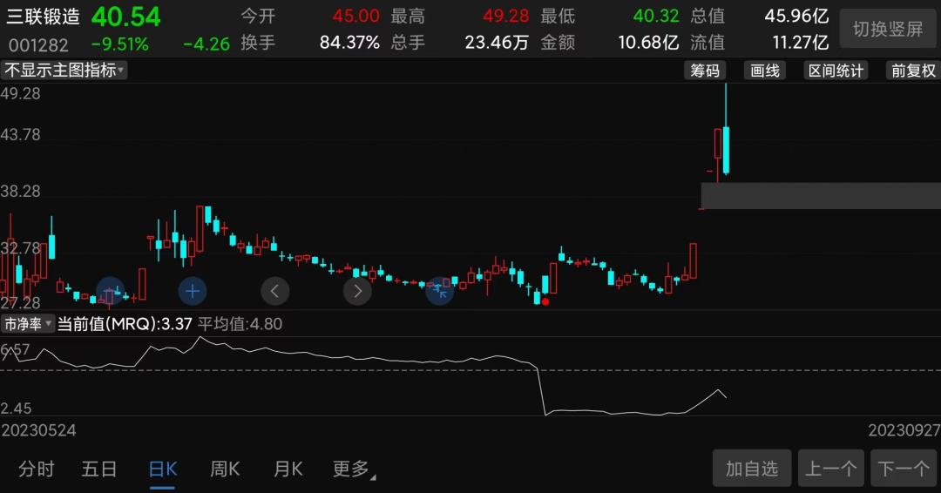Move chart left with back arrow circle
The width and height of the screenshot is (941, 493).
[274, 292]
